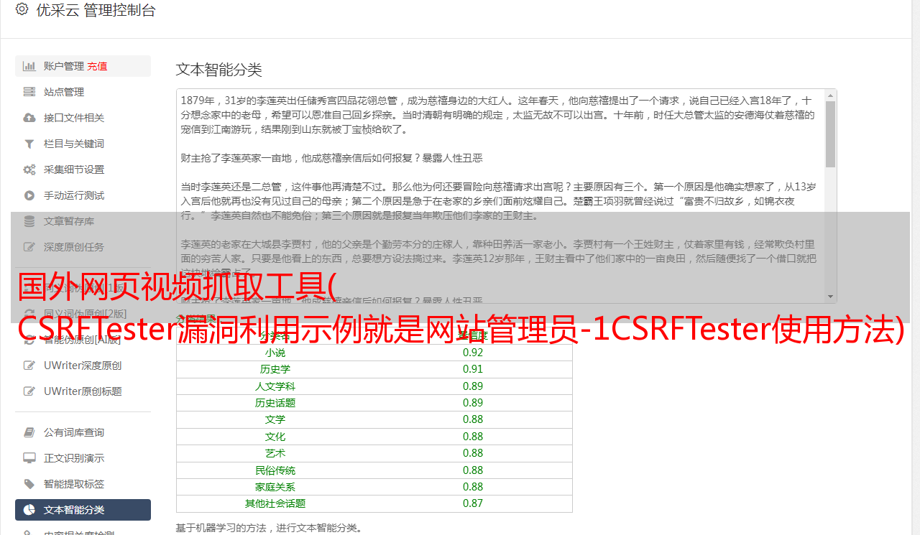Open the 智能伪原创[AI版] sidebar item
Screen dimensions: 920x535
click(83, 340)
